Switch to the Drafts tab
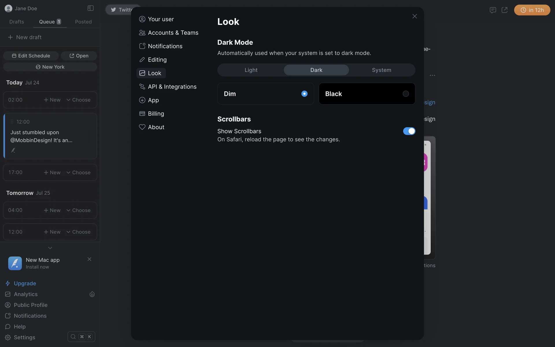555x347 pixels. (x=16, y=22)
